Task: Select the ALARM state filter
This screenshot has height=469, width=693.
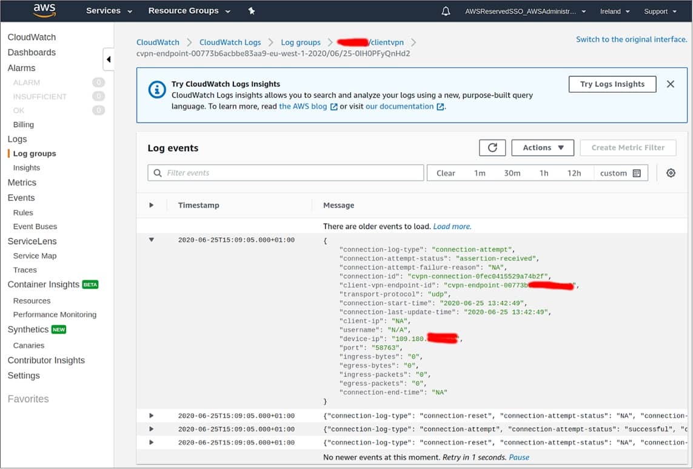Action: click(x=27, y=83)
